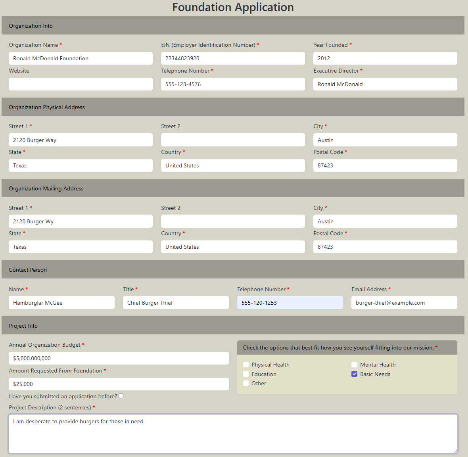
Task: Check the Education option
Action: (246, 374)
